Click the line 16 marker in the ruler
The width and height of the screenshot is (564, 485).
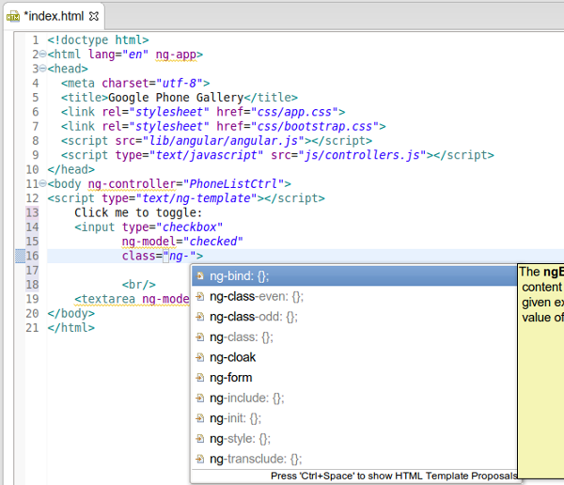pyautogui.click(x=20, y=256)
